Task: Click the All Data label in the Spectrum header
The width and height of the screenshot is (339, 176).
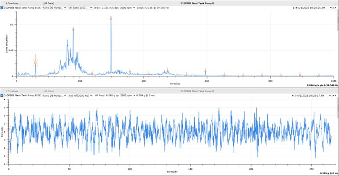Action: [x=49, y=3]
